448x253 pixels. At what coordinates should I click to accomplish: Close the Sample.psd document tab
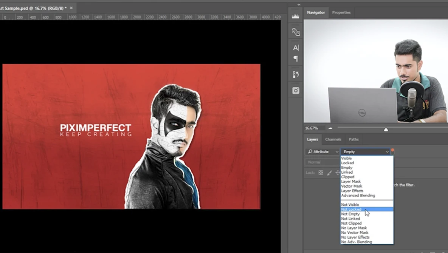(71, 8)
